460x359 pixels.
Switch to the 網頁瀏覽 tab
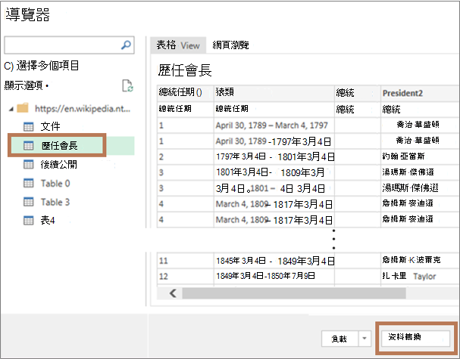tap(230, 45)
